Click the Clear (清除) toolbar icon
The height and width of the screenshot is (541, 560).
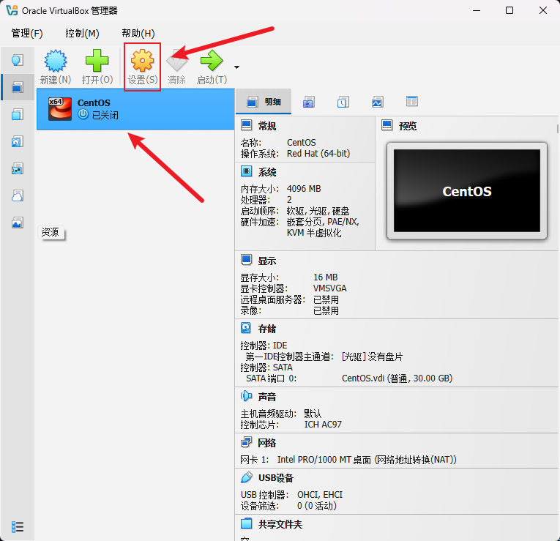(x=177, y=67)
